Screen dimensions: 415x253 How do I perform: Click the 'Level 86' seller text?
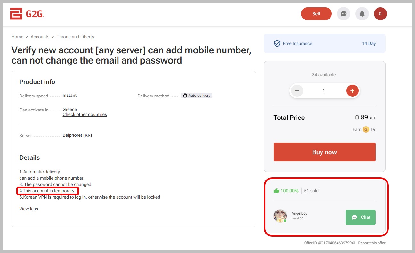click(x=297, y=218)
